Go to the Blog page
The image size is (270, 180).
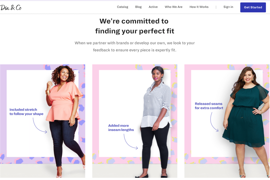pyautogui.click(x=138, y=7)
